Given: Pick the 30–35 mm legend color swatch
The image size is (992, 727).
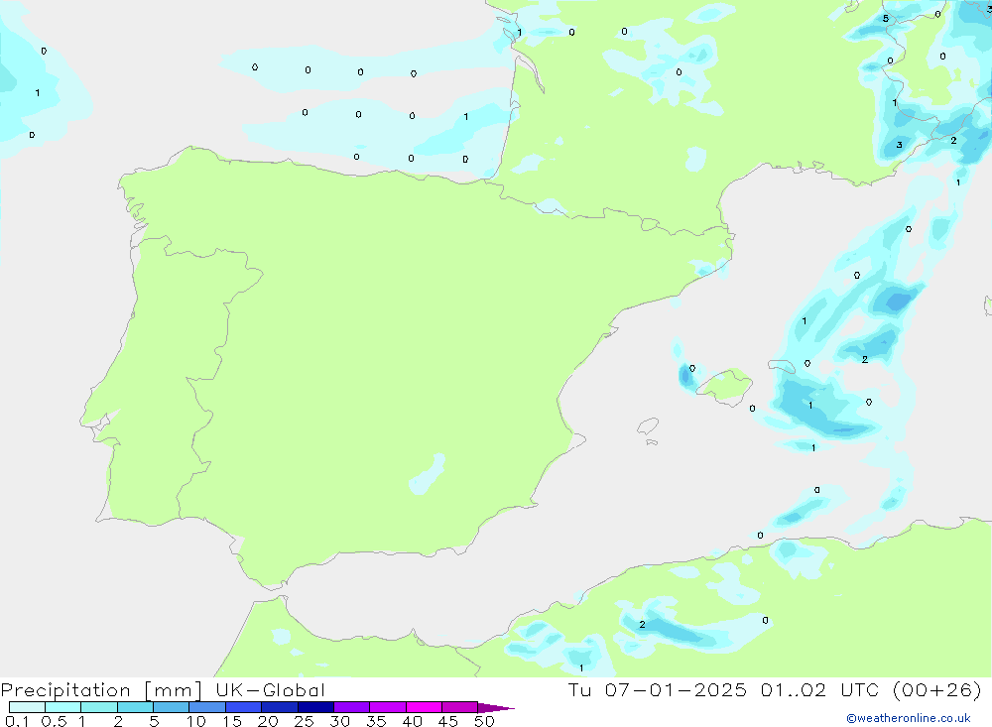Looking at the screenshot, I should pyautogui.click(x=352, y=707).
